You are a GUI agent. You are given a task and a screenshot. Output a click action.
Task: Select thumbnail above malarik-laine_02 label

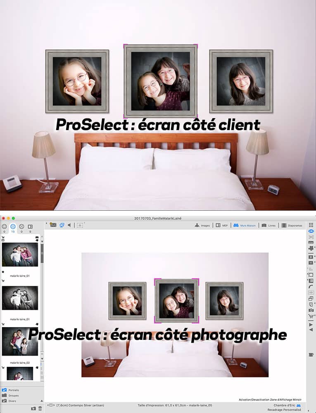(20, 342)
